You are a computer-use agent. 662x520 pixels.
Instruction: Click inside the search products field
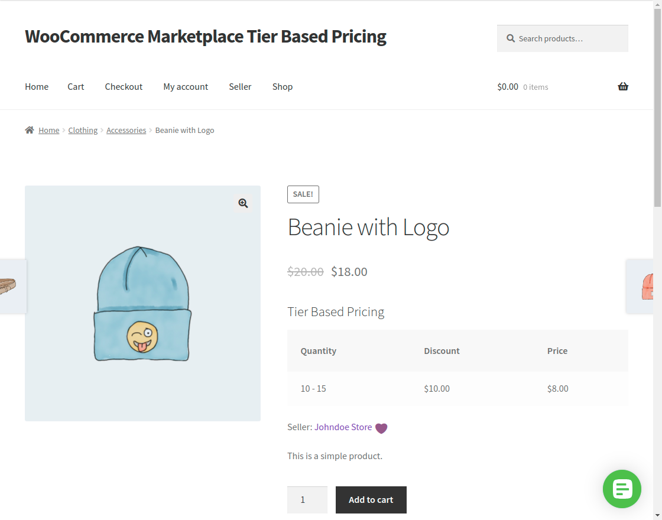[x=562, y=38]
